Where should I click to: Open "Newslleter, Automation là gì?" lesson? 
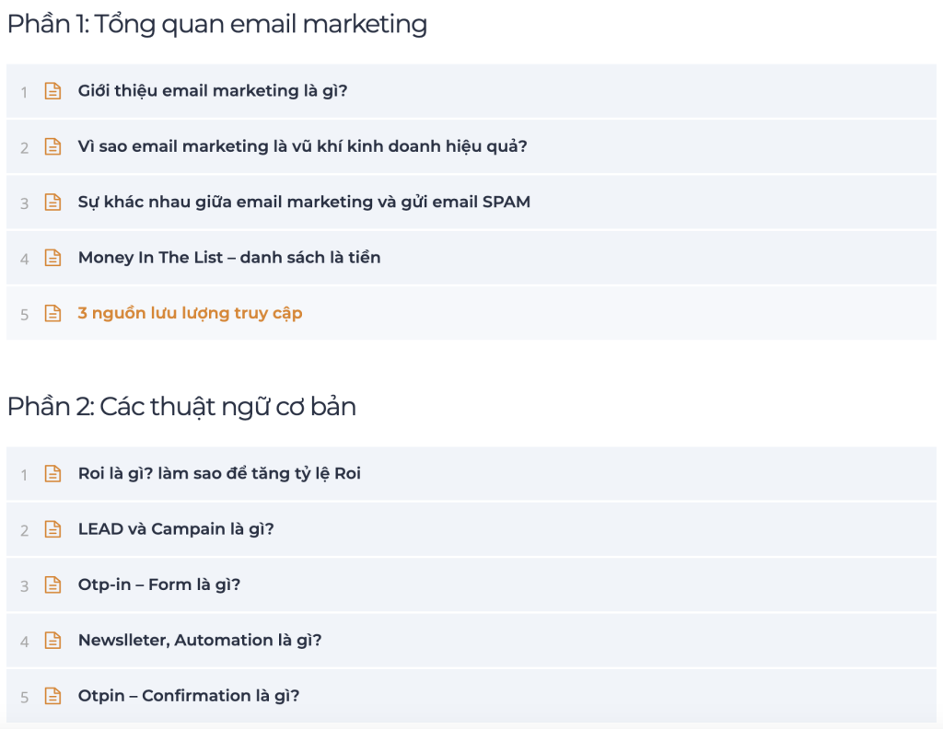(x=200, y=641)
